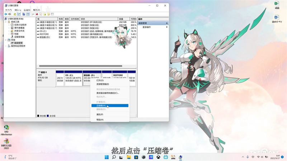The height and width of the screenshot is (161, 287).
Task: Click the 中 input method indicator
Action: (253, 157)
